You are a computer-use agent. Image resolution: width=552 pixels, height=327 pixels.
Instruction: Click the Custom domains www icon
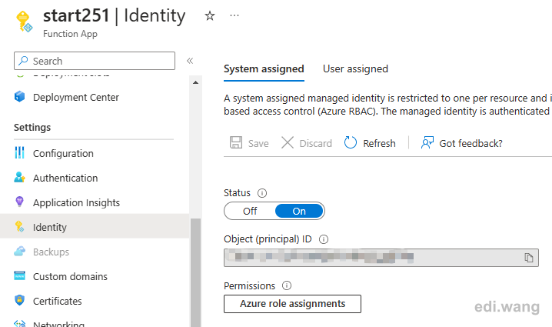point(20,275)
